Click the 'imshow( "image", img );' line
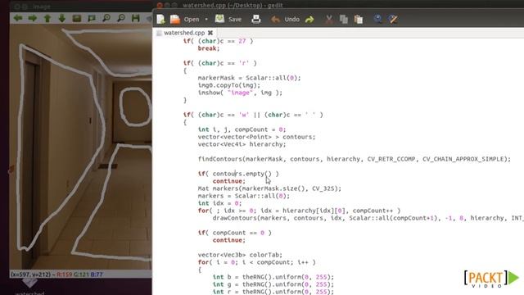Viewport: 524px width, 295px height. click(x=240, y=93)
